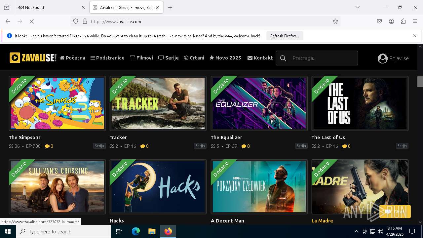Screen dimensions: 423x238
Task: Open the Sullivan's Crossing poster thumbnail
Action: pyautogui.click(x=57, y=187)
